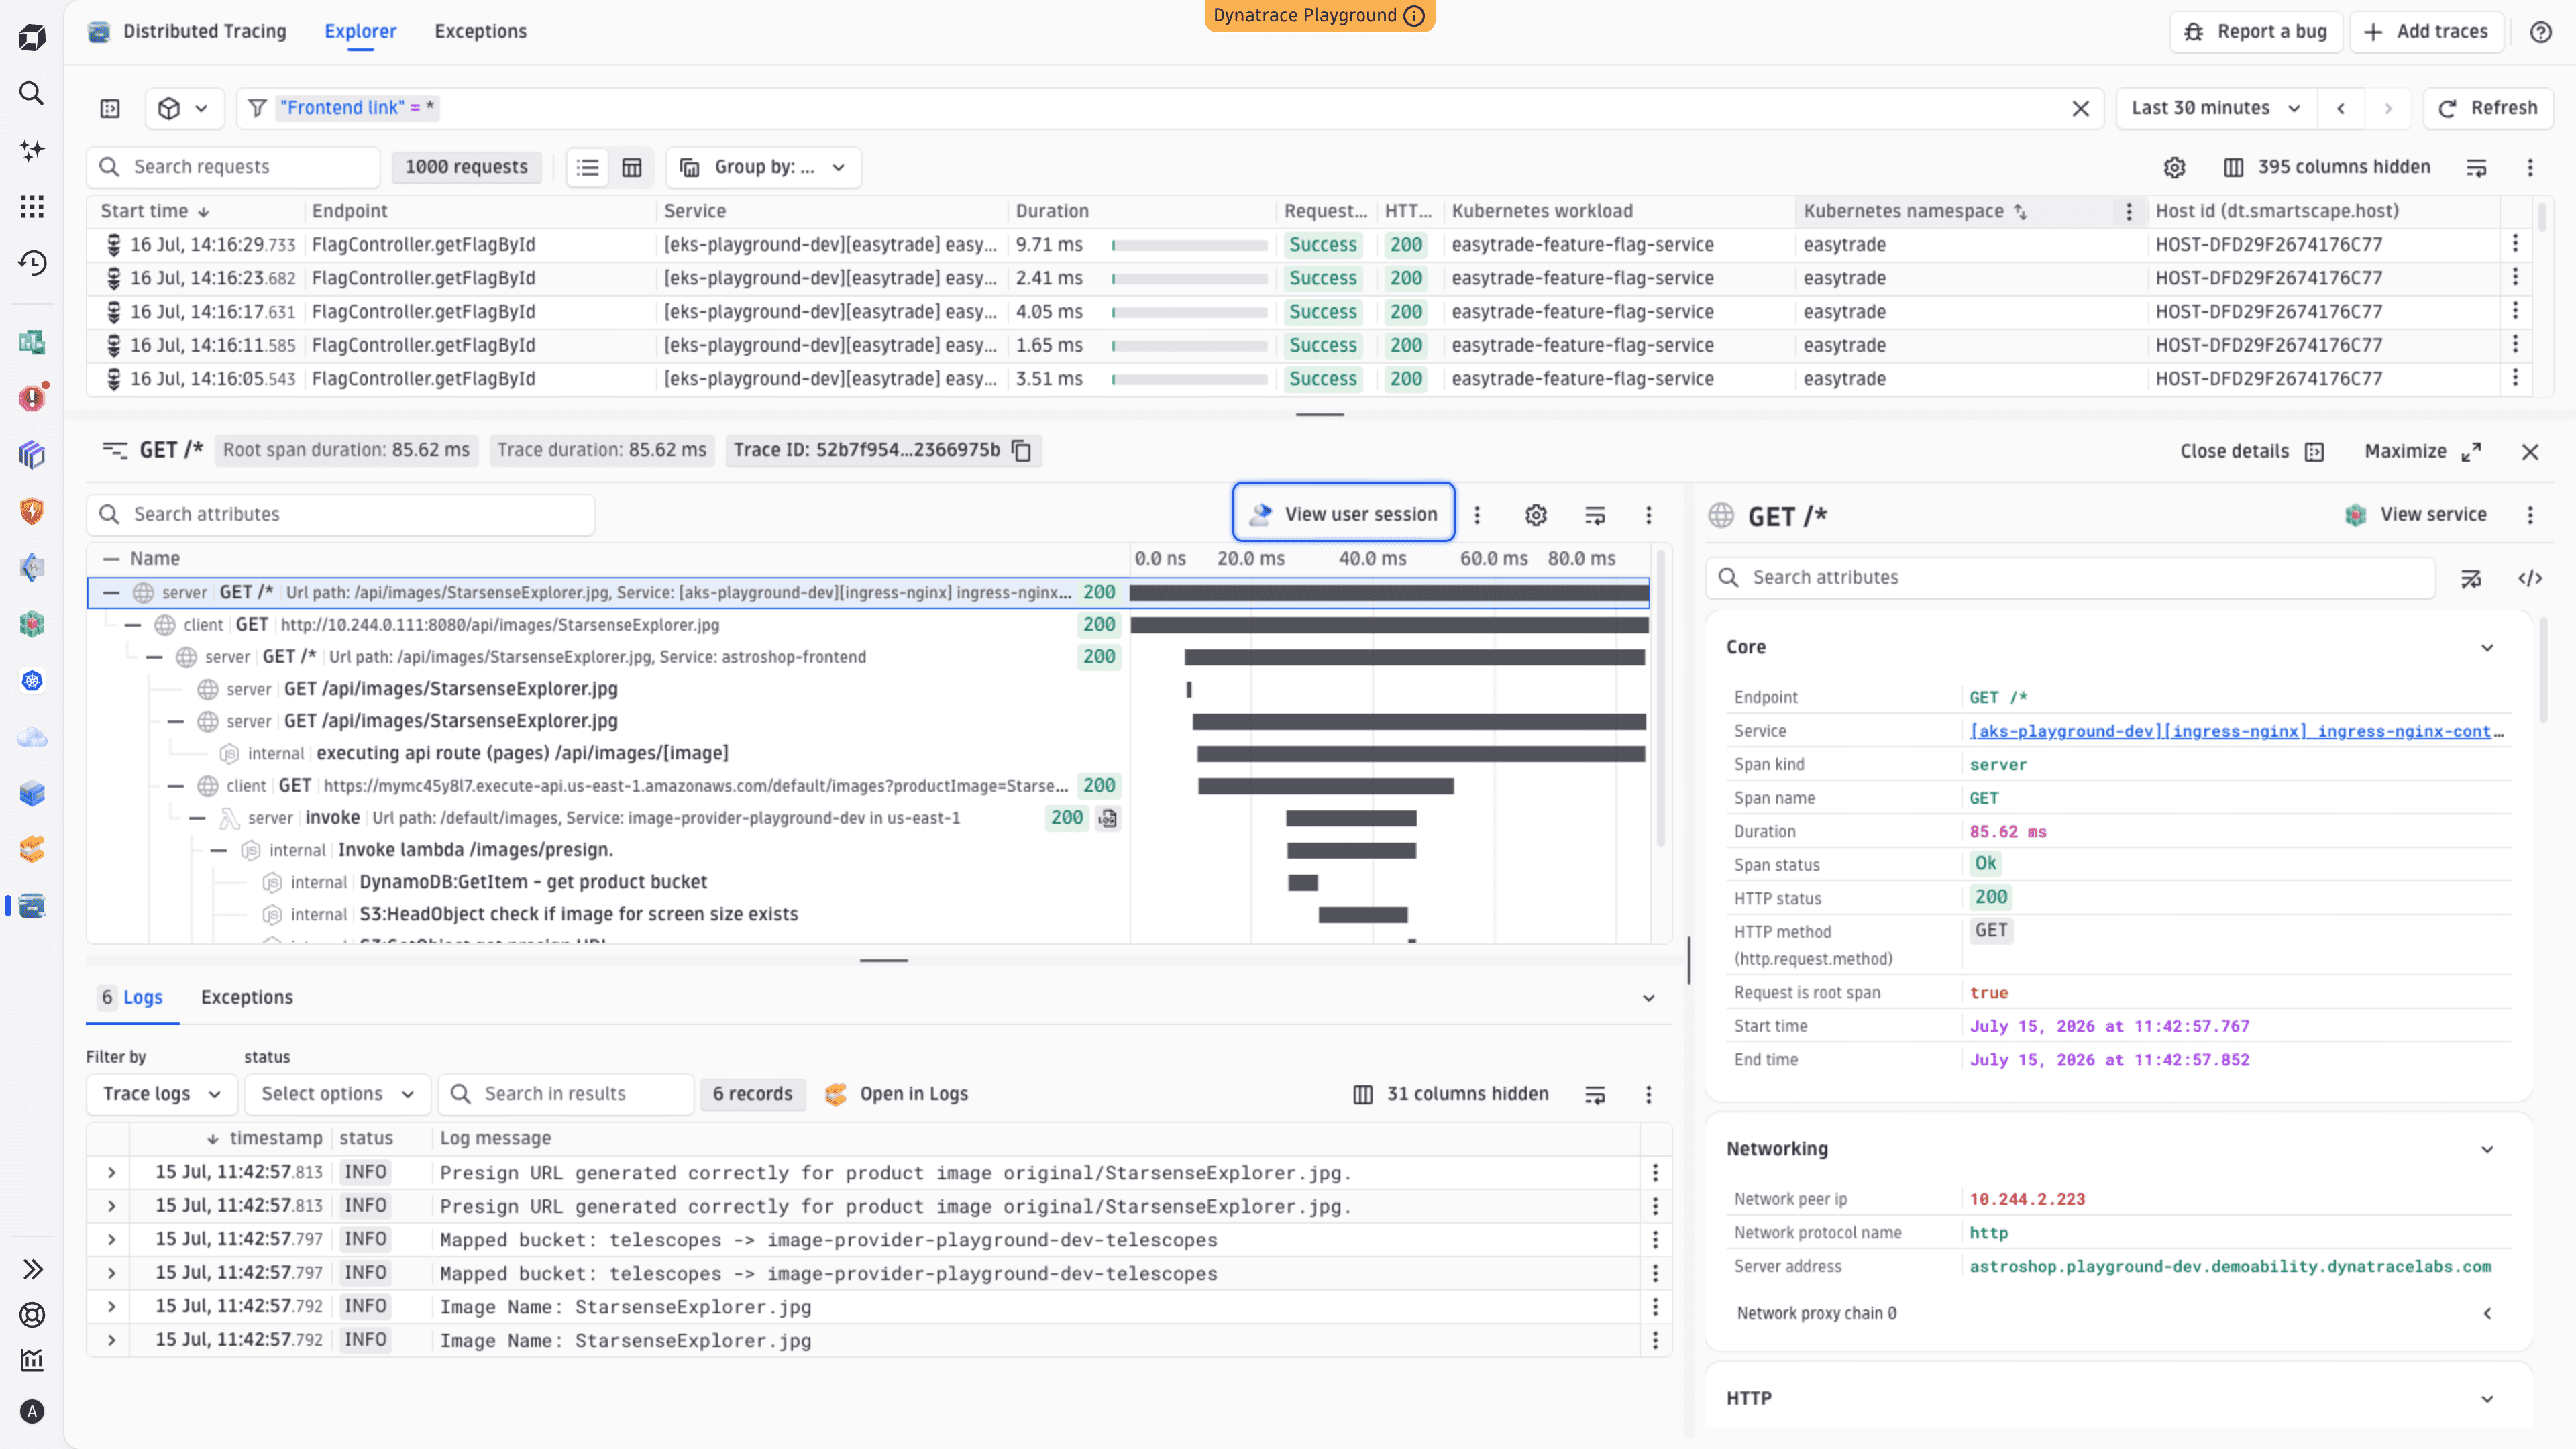The height and width of the screenshot is (1449, 2576).
Task: Click the root server GET /* timeline bar
Action: pos(1389,593)
